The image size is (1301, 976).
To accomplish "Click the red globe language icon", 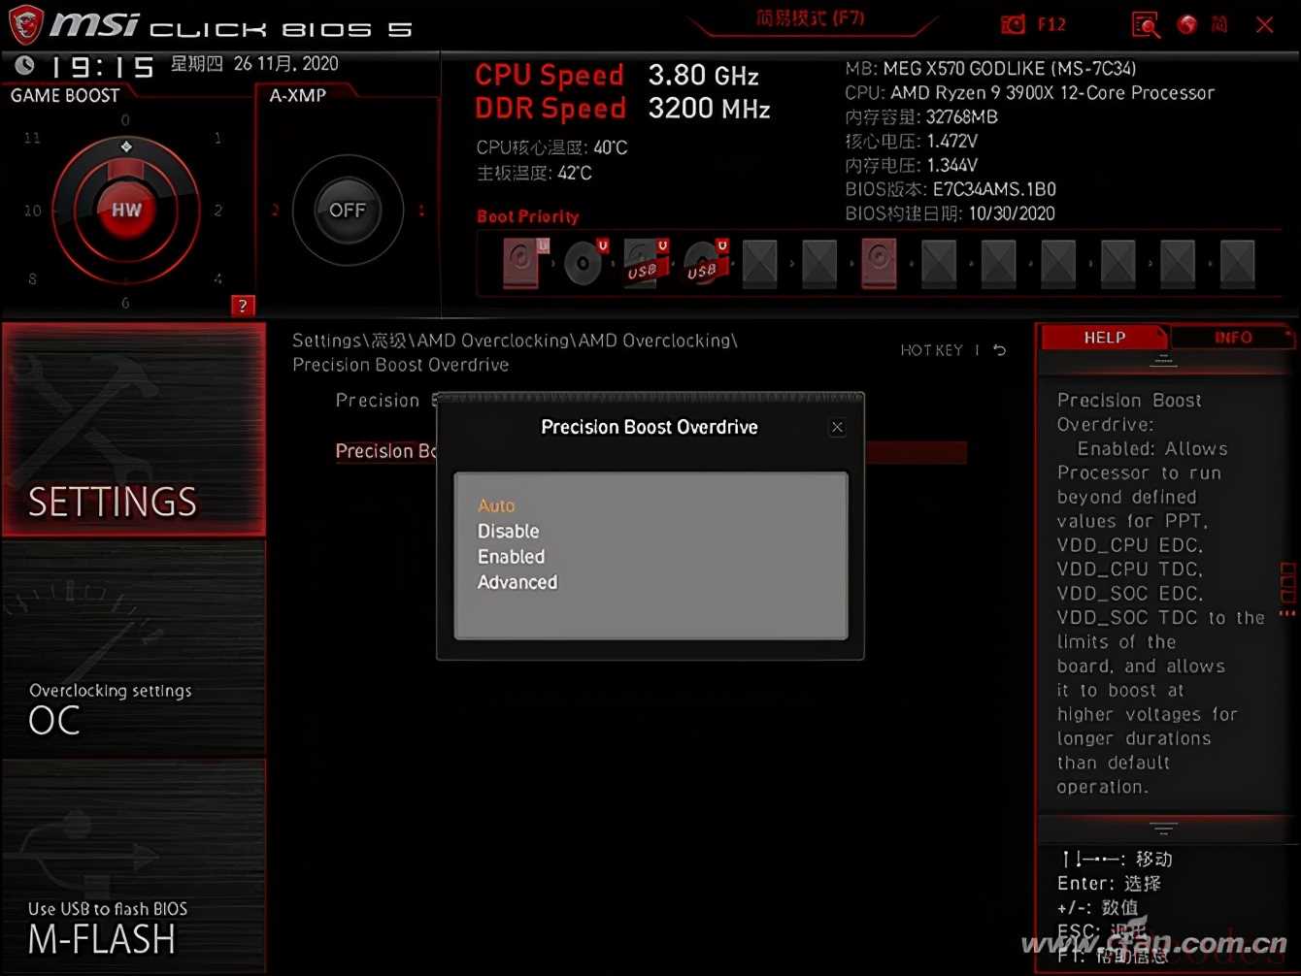I will point(1186,24).
